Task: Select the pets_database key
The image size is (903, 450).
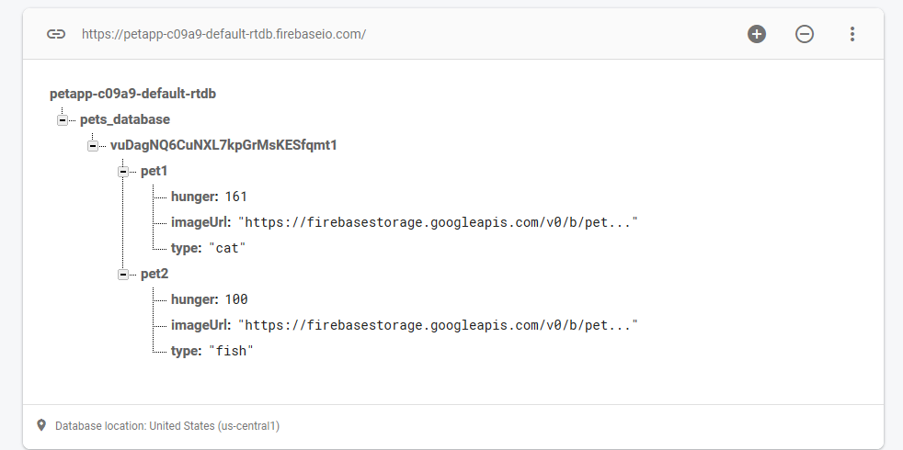Action: (x=125, y=119)
